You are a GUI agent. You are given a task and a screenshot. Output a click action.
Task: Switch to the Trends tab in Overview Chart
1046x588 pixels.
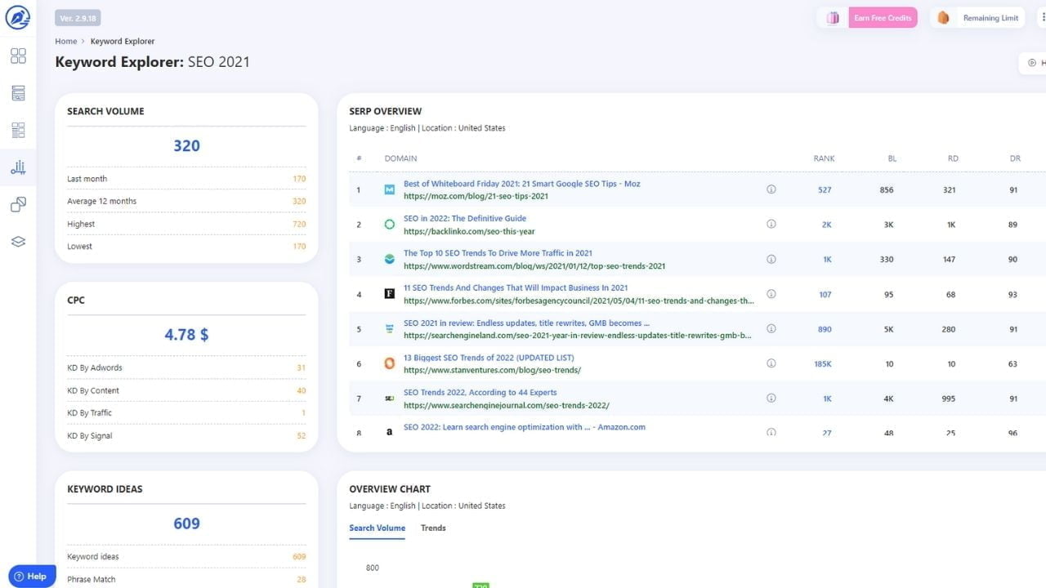tap(433, 528)
